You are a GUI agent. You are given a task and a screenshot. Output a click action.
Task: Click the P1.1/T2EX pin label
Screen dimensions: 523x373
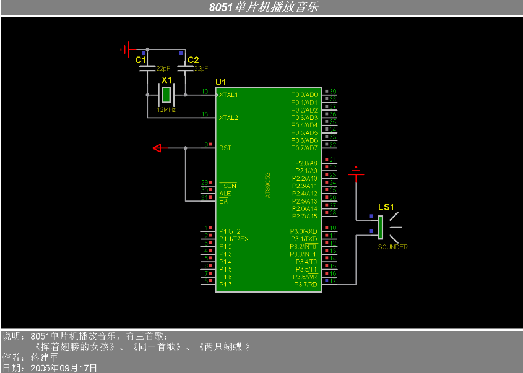tap(234, 239)
